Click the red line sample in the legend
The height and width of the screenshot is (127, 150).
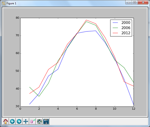tap(115, 33)
